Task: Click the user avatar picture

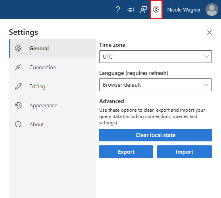Action: [212, 10]
